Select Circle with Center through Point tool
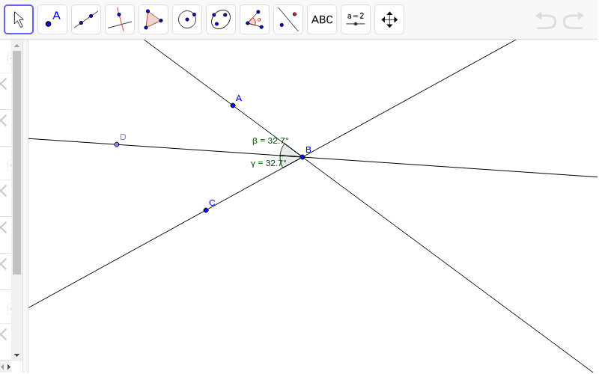The height and width of the screenshot is (374, 599). (x=187, y=19)
